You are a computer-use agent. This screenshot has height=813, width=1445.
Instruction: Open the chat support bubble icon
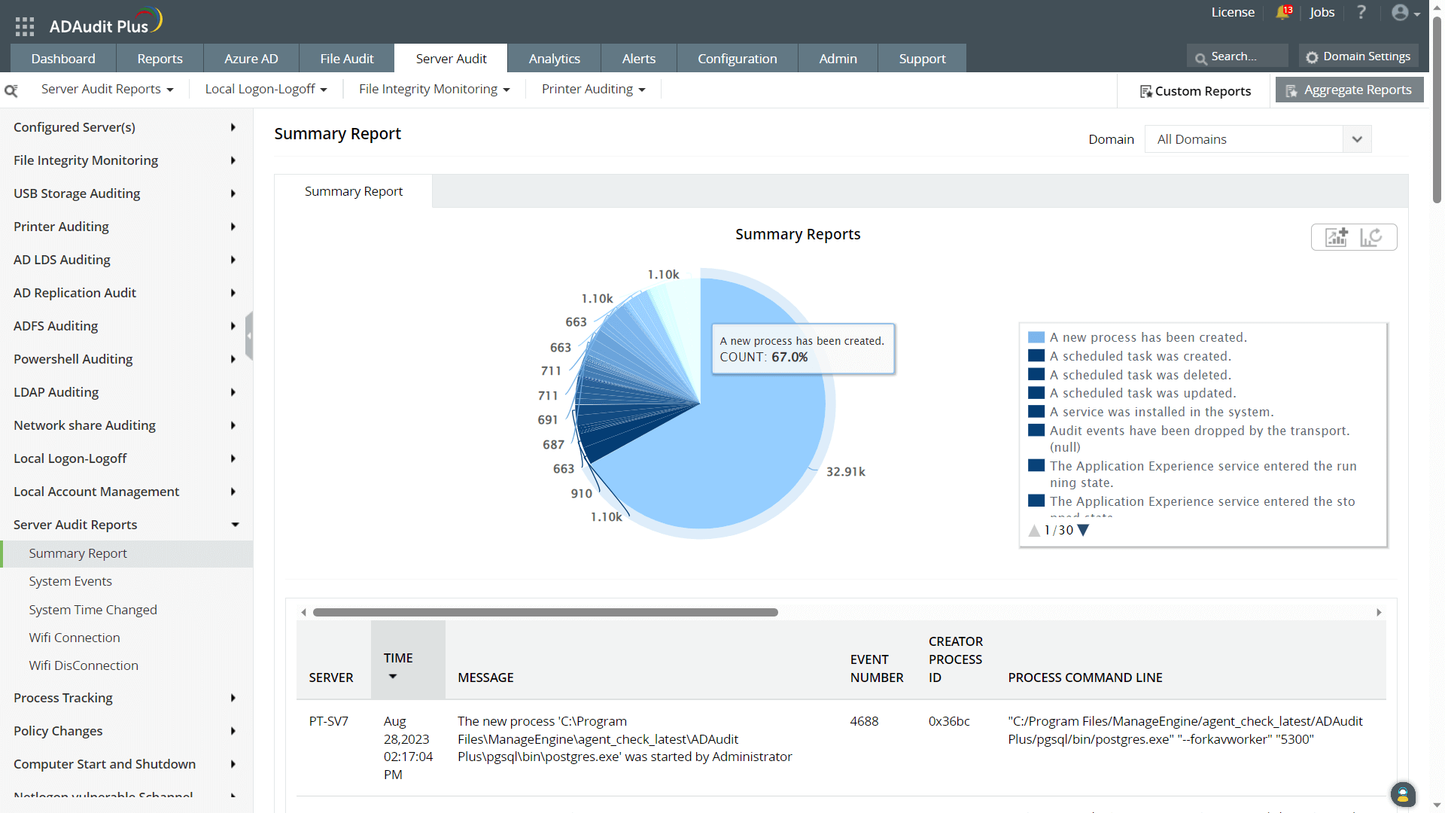(1402, 793)
